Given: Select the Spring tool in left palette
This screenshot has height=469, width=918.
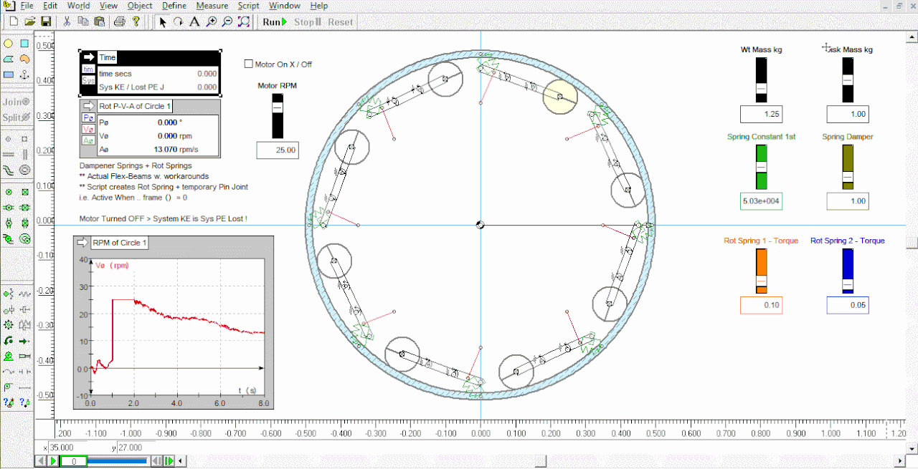Looking at the screenshot, I should 24,294.
